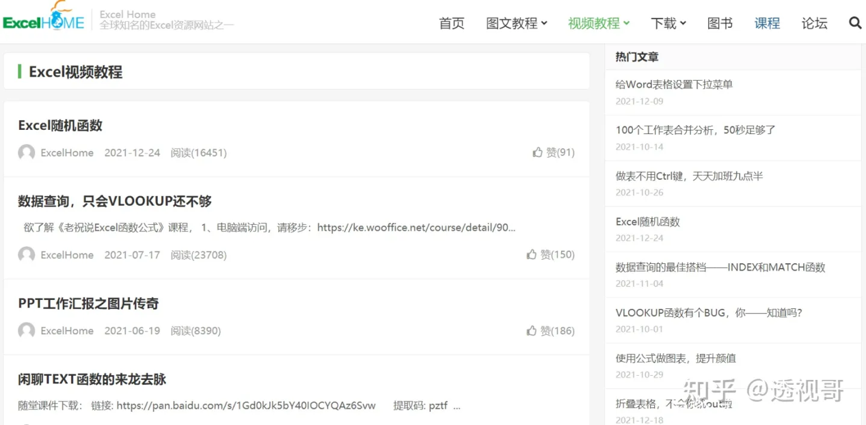Click ExcelHome author name on VLOOKUP还不够 post
The height and width of the screenshot is (425, 866).
click(x=67, y=255)
